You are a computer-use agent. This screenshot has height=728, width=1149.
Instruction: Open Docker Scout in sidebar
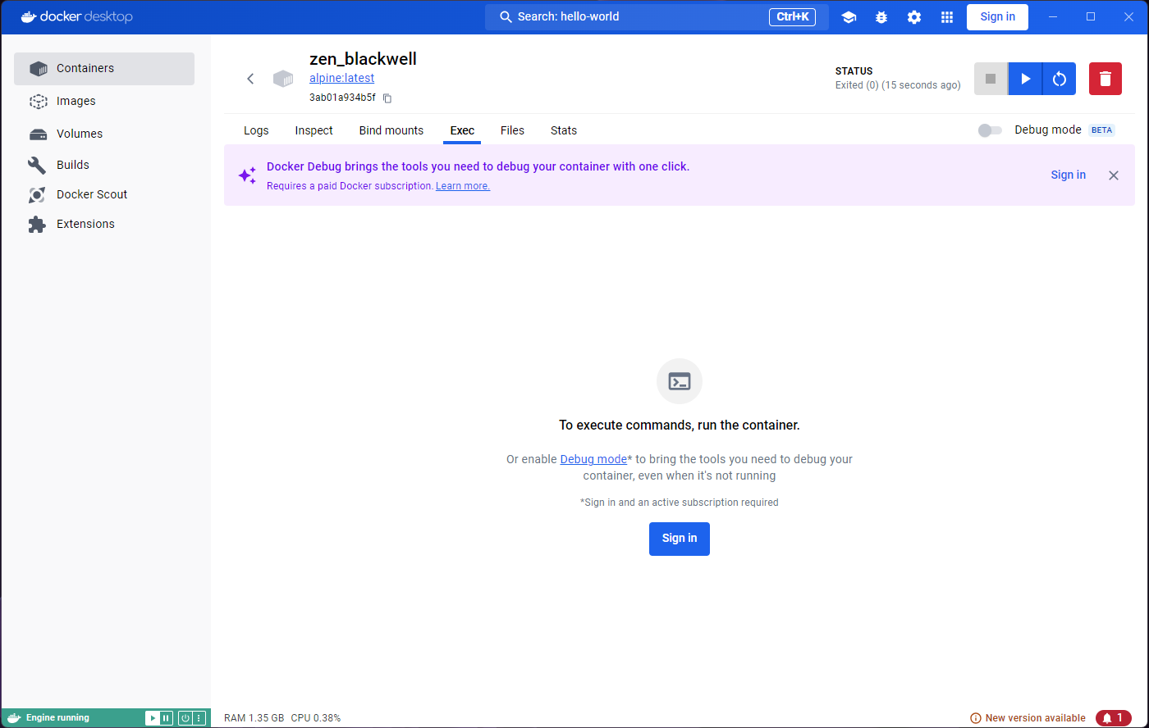click(104, 194)
